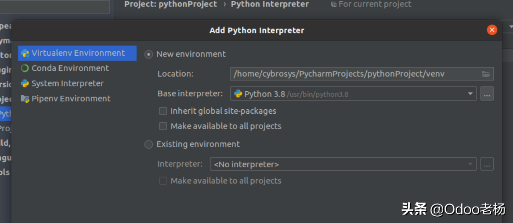The height and width of the screenshot is (223, 513).
Task: Click ellipsis button beside Interpreter dropdown
Action: [487, 164]
